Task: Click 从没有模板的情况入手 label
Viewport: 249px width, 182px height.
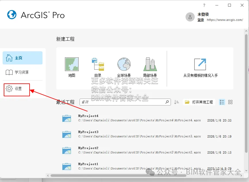Action: [x=200, y=75]
